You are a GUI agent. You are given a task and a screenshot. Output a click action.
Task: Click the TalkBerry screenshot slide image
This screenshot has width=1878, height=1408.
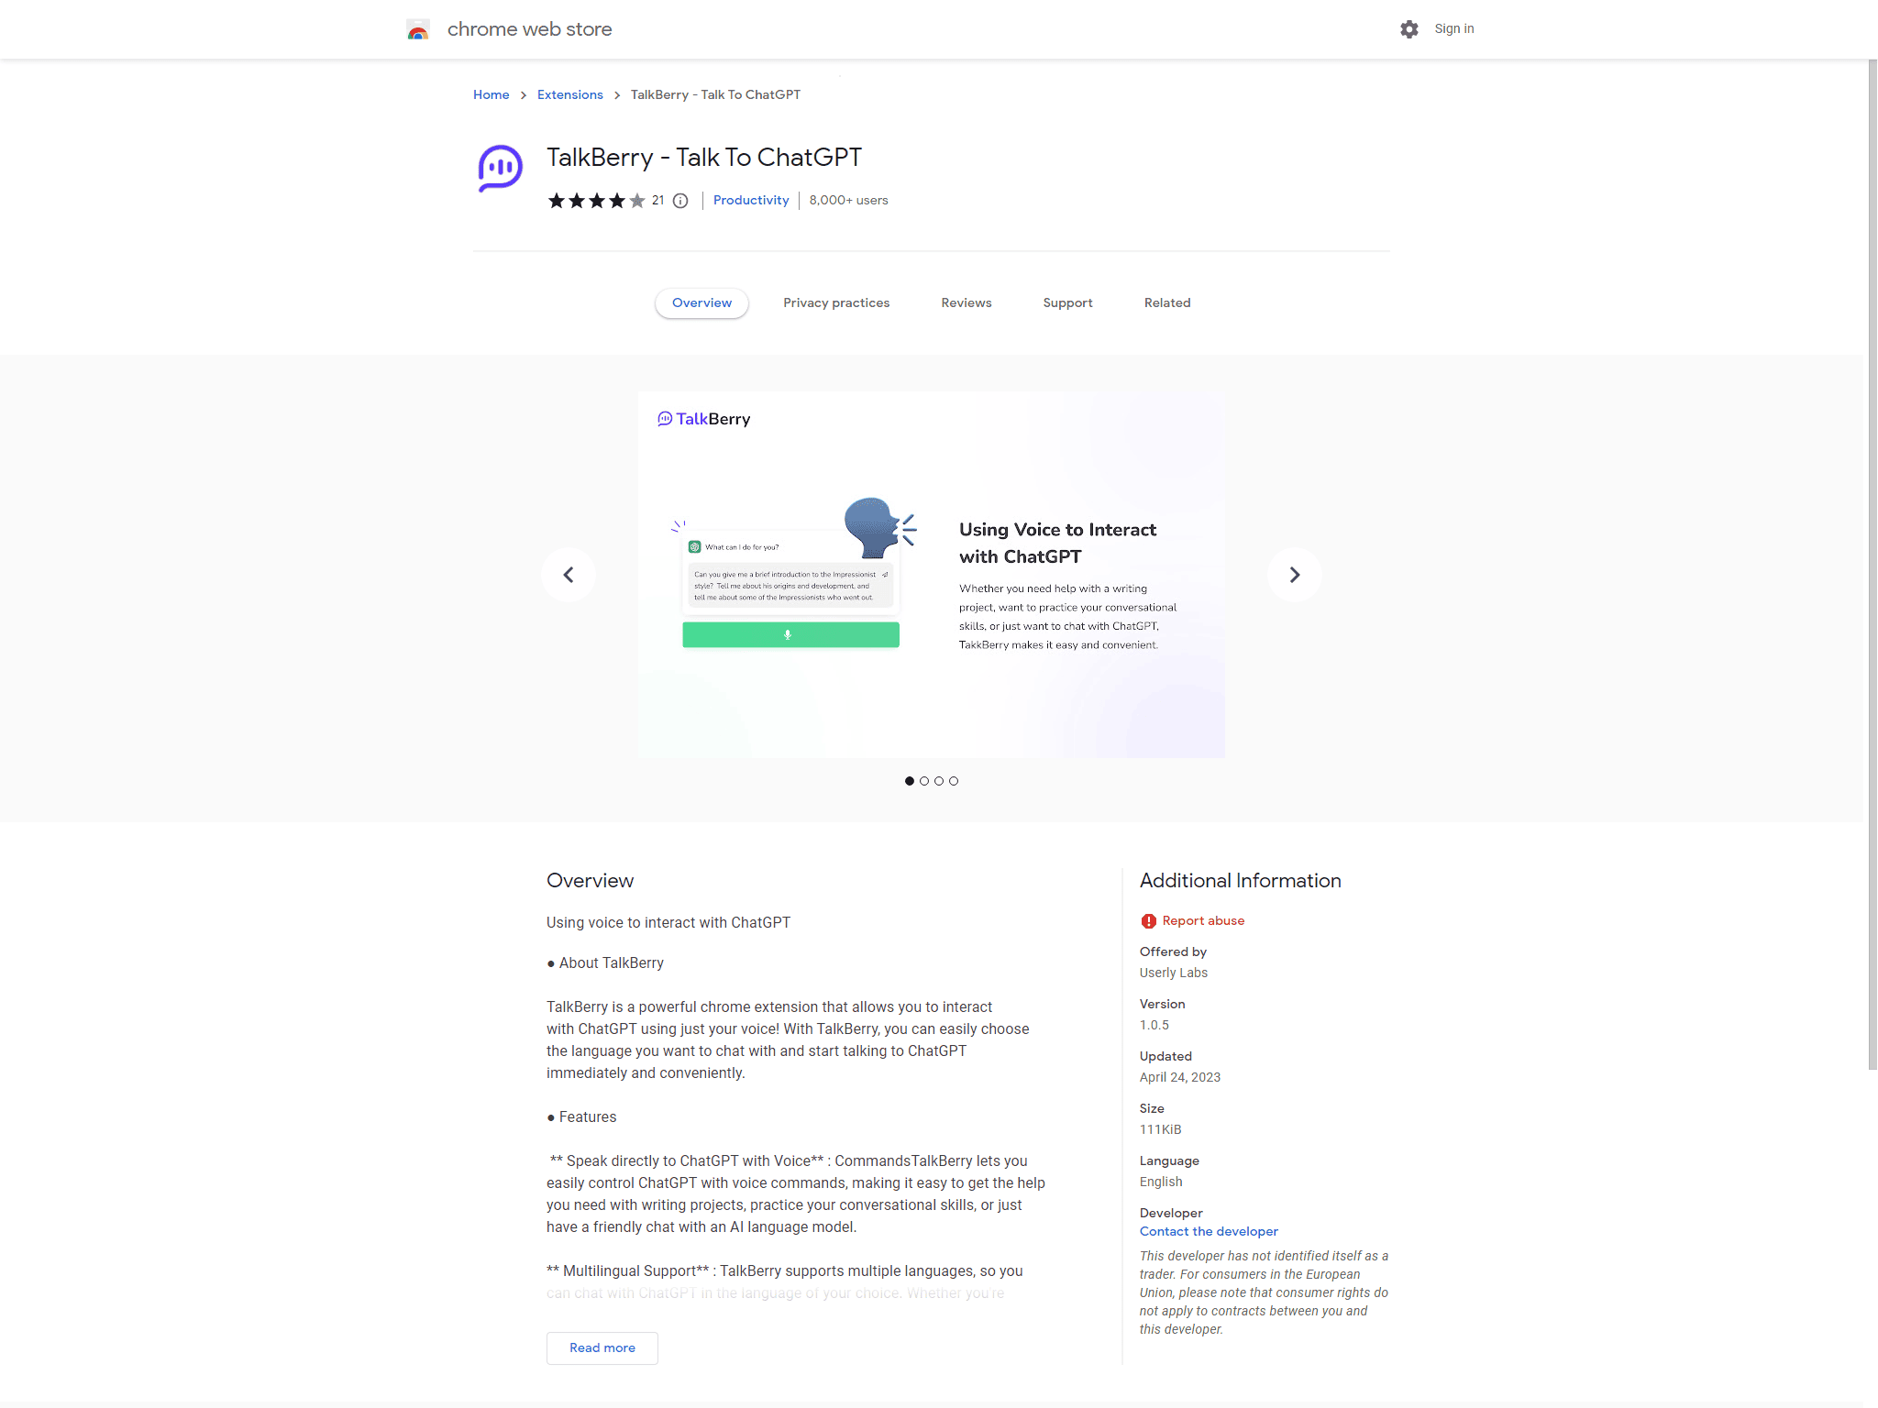pos(932,575)
